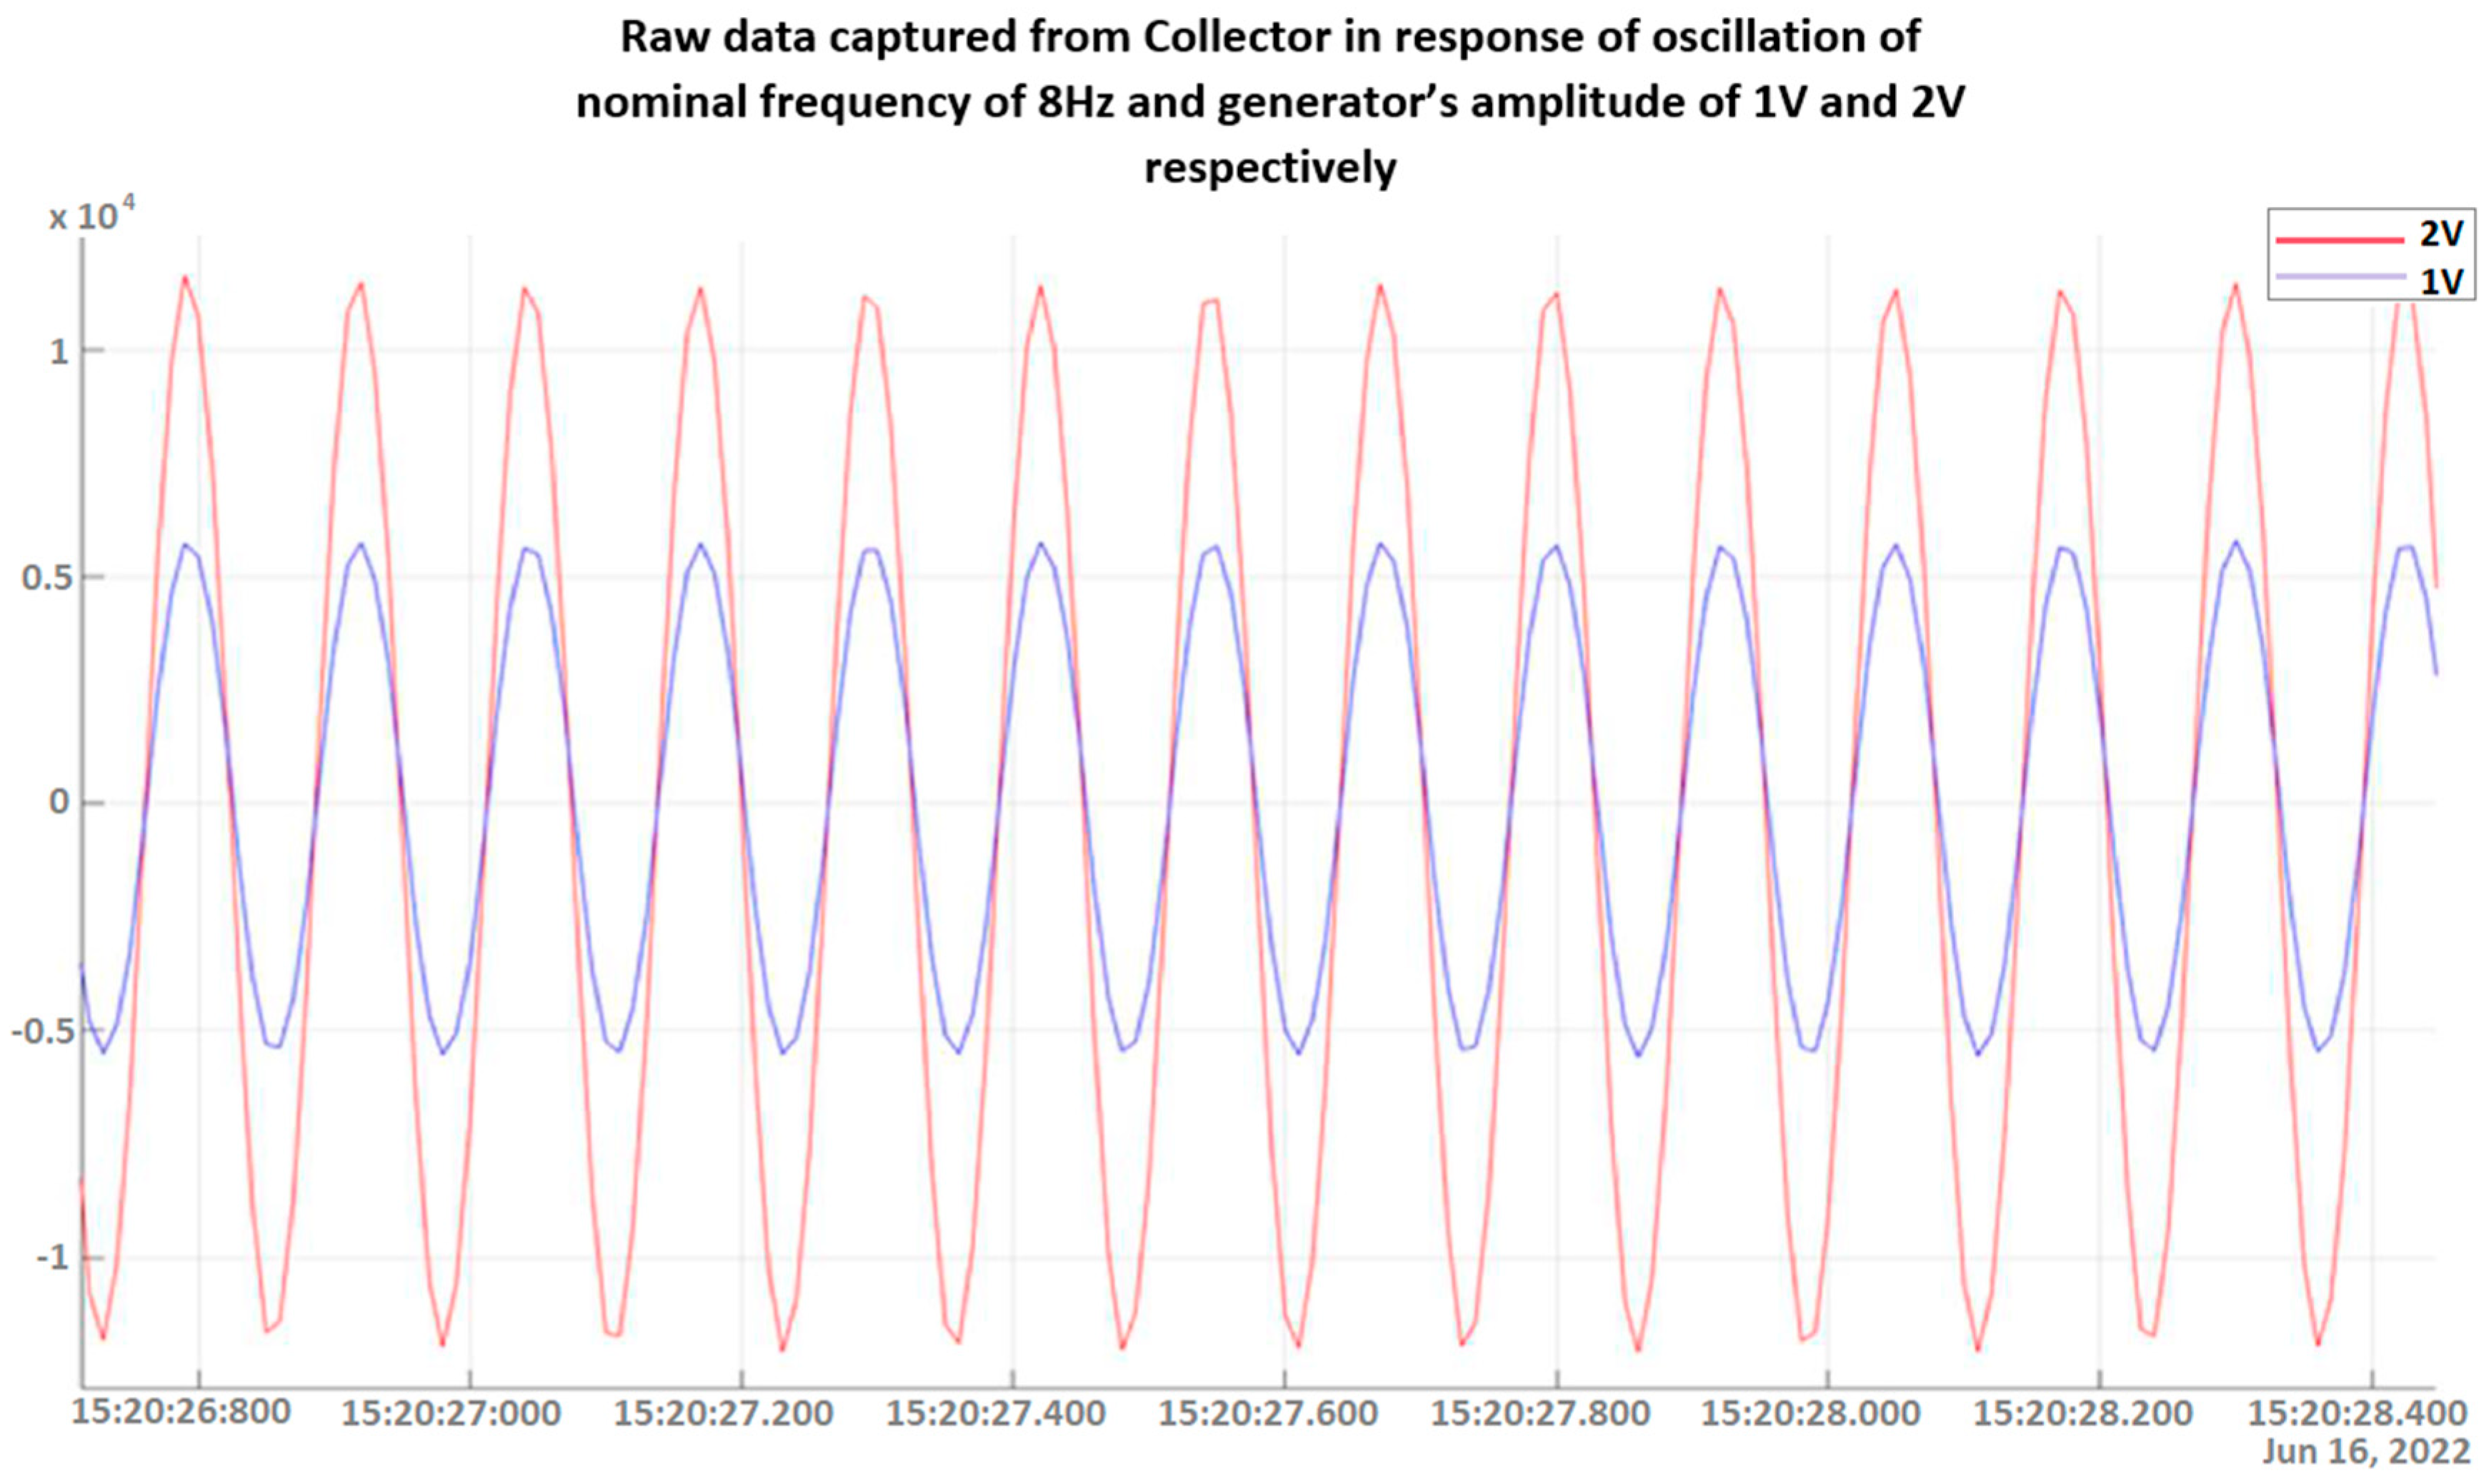Screen dimensions: 2491x1484
Task: Click the y-axis tick label 0.5
Action: [47, 578]
